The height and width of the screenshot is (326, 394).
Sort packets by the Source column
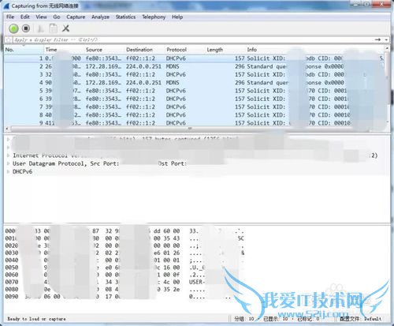coord(104,50)
